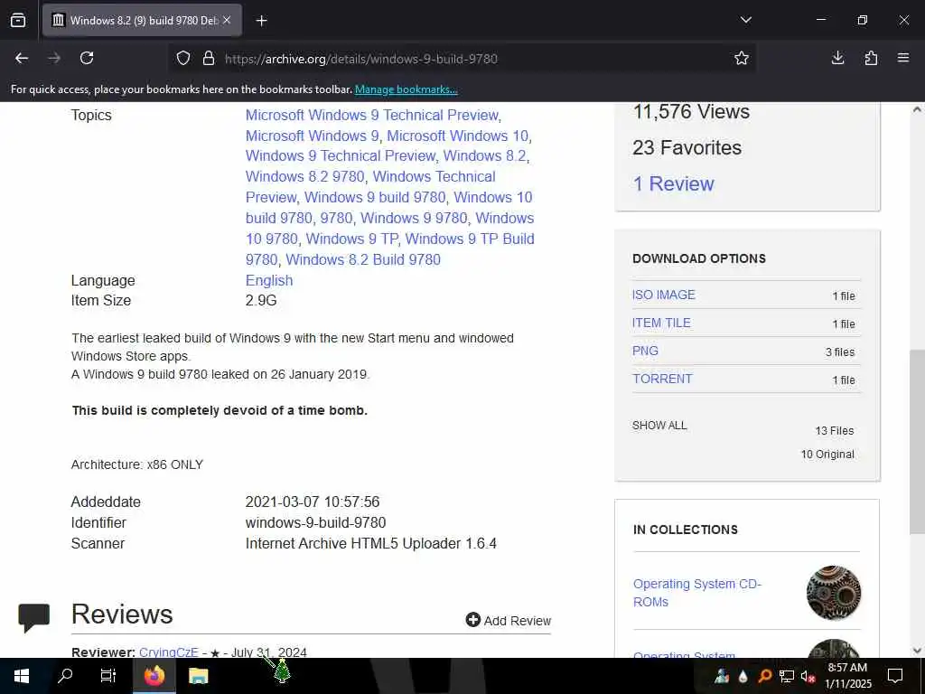Viewport: 925px width, 694px height.
Task: Expand ITEM TILE download option
Action: tap(661, 323)
